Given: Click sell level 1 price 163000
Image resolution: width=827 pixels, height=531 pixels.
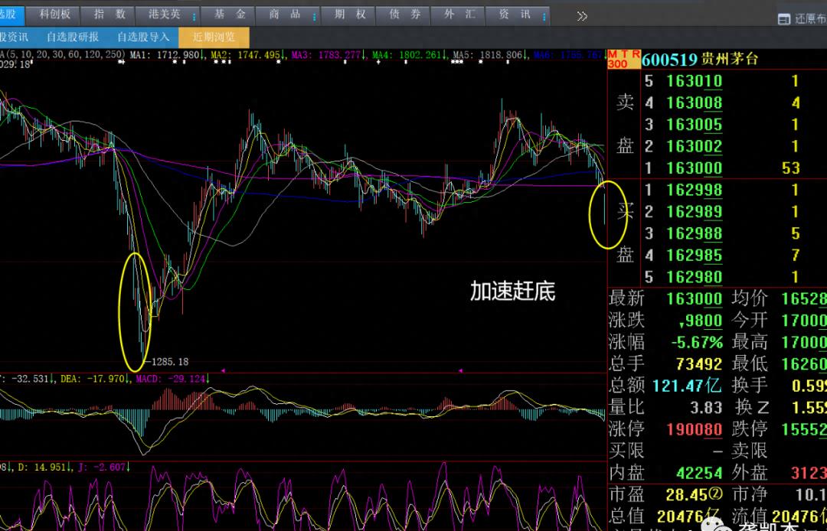Looking at the screenshot, I should click(694, 168).
